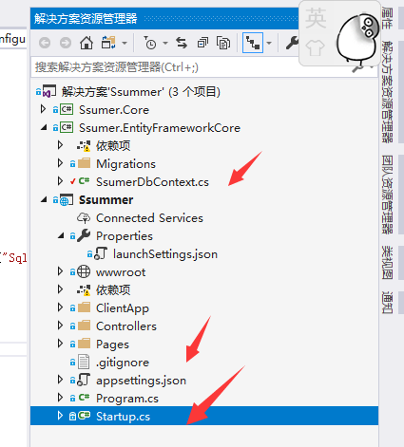Viewport: 404px width, 447px height.
Task: Click the solution and folder view switch icon
Action: [108, 43]
